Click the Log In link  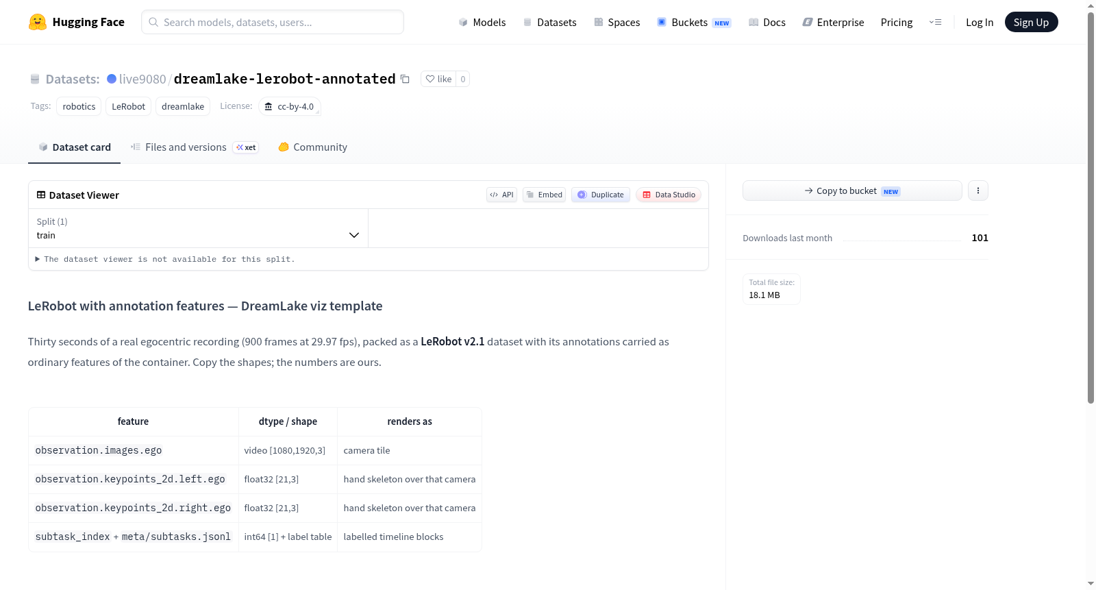(x=980, y=22)
